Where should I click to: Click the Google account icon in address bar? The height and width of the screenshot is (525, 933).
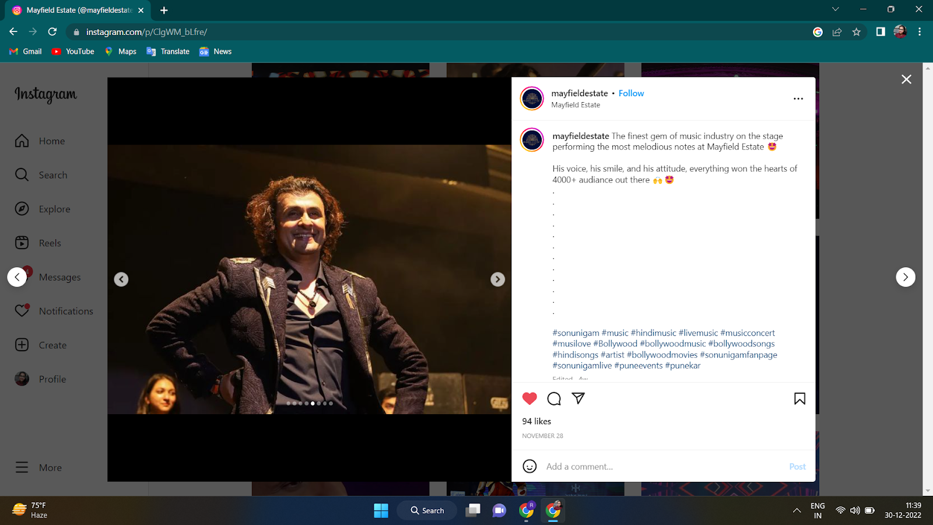818,32
